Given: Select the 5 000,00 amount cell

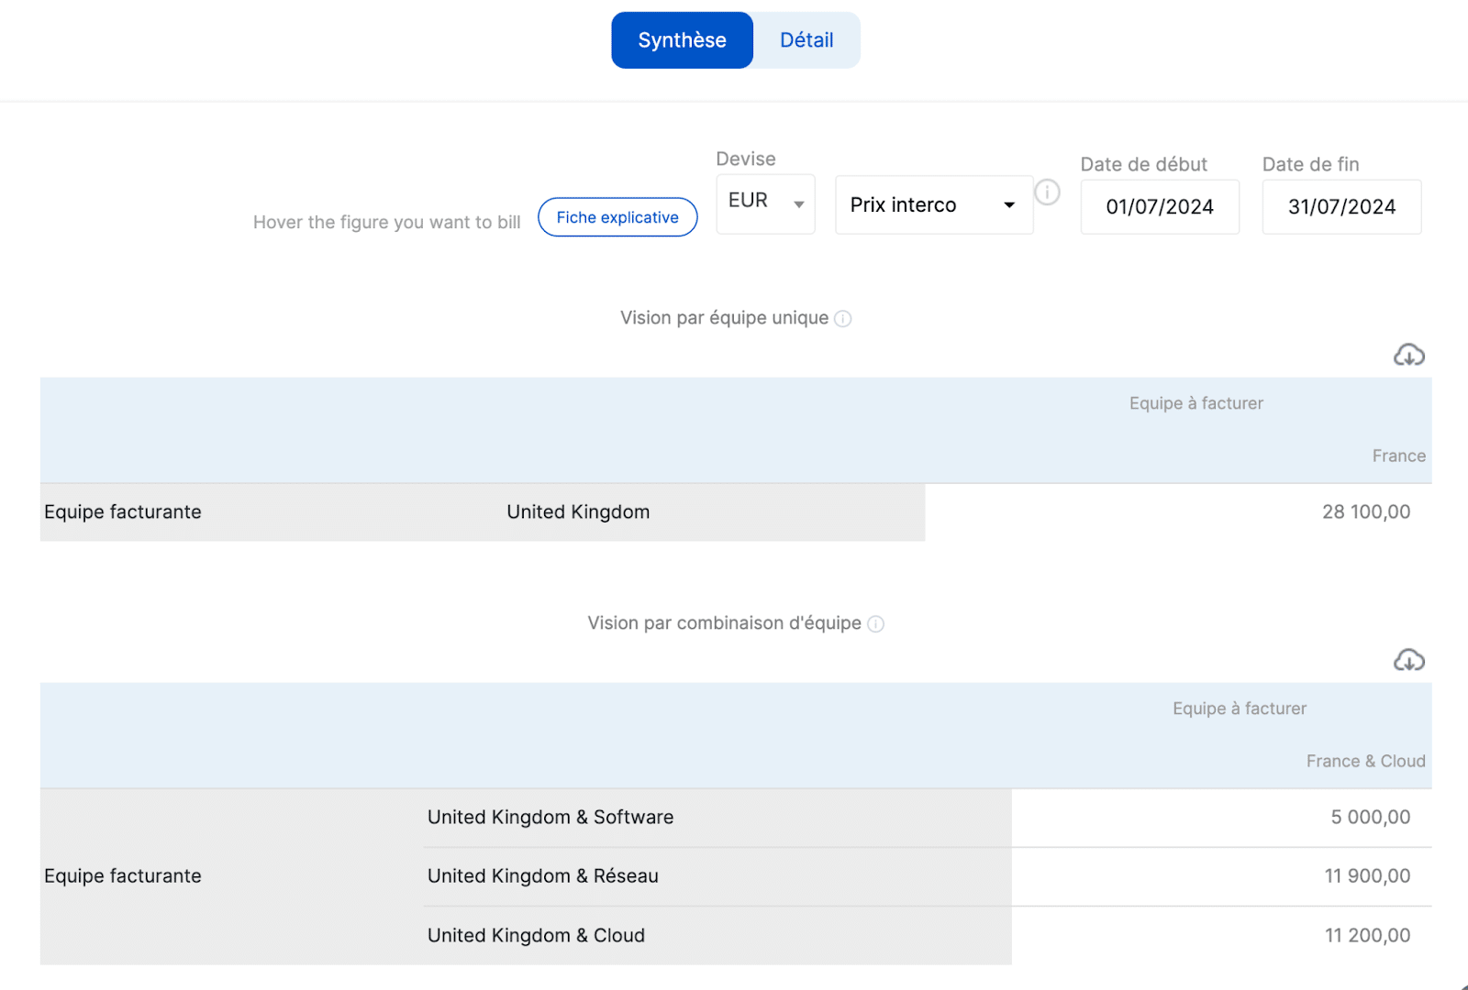Looking at the screenshot, I should tap(1371, 818).
